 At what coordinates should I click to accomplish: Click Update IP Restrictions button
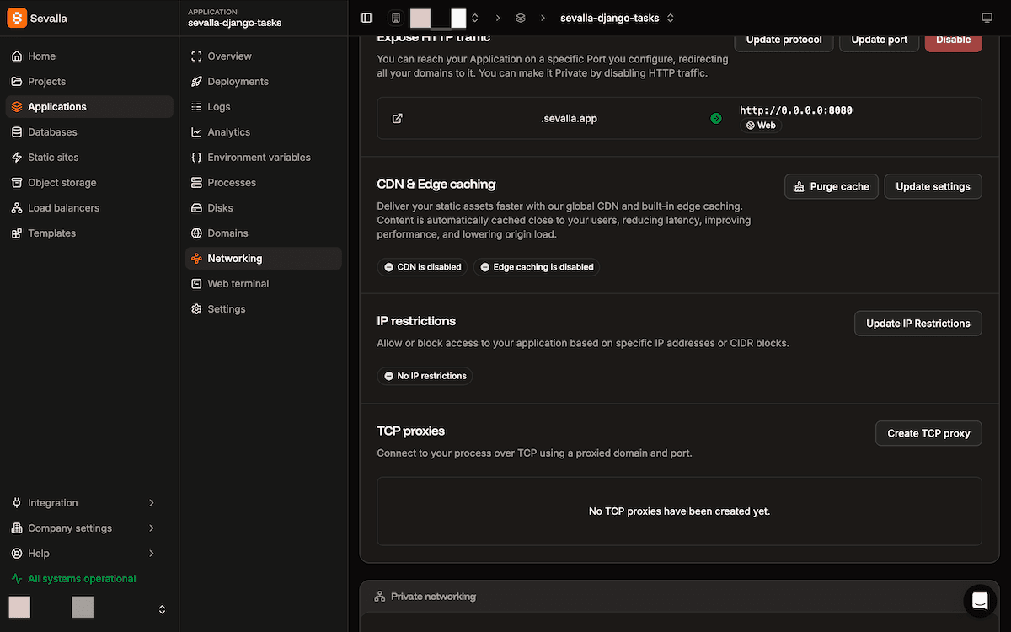(x=918, y=324)
